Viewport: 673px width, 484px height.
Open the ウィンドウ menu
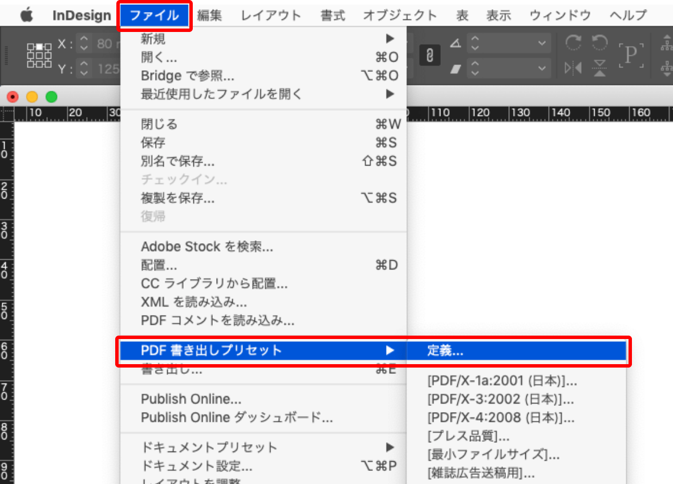[560, 15]
